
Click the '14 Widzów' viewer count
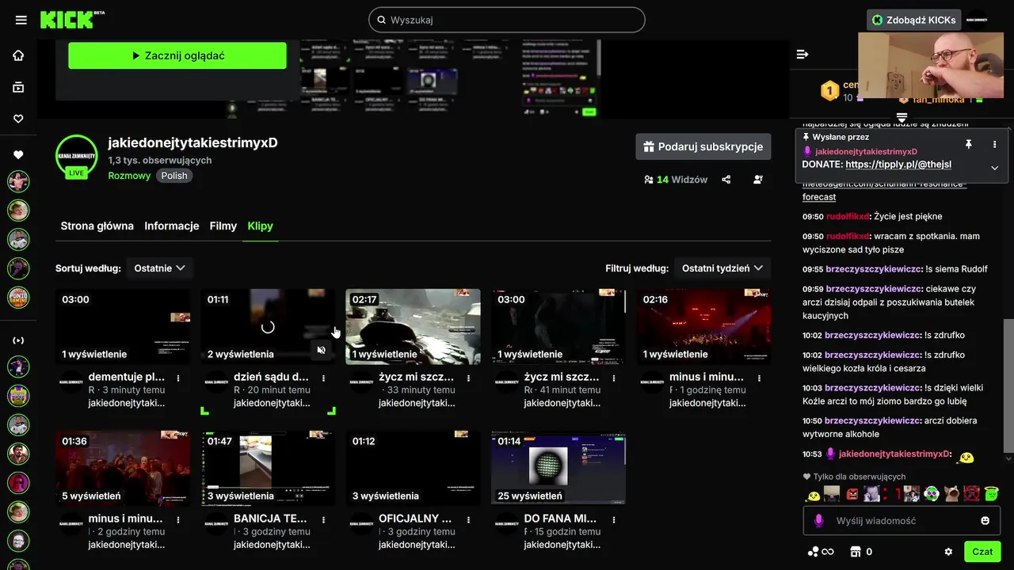point(676,180)
